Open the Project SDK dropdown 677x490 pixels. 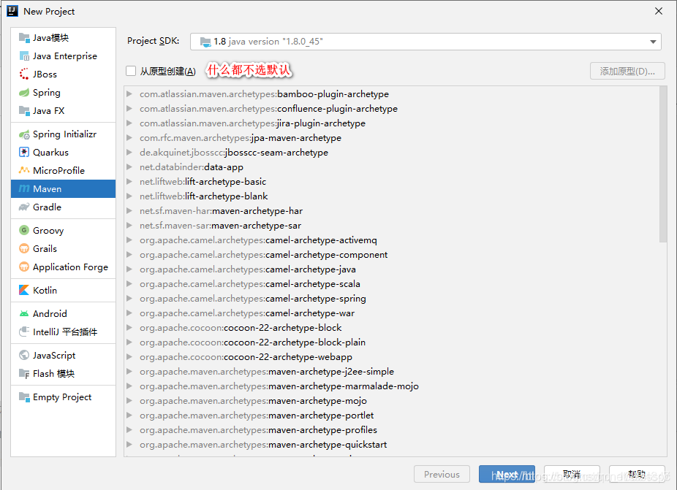[x=653, y=42]
